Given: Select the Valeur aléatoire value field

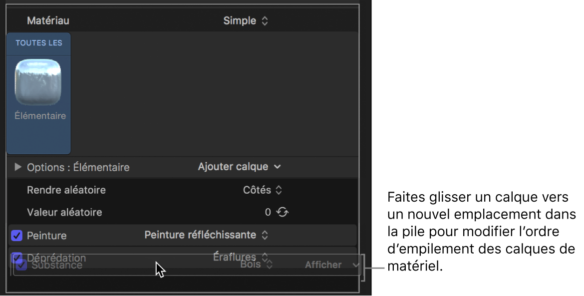Looking at the screenshot, I should 269,212.
